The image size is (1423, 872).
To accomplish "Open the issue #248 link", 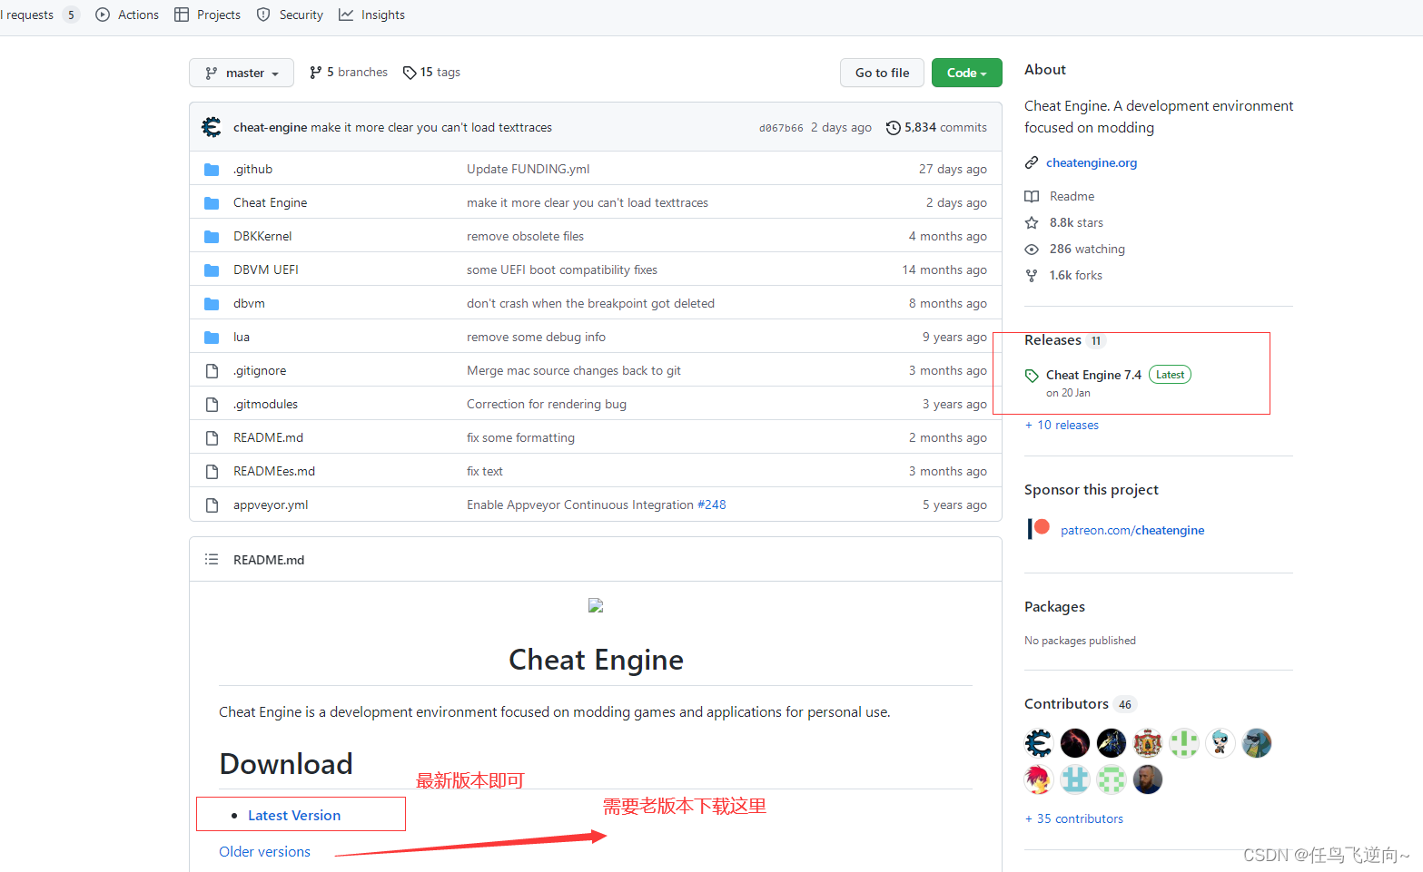I will pyautogui.click(x=712, y=505).
